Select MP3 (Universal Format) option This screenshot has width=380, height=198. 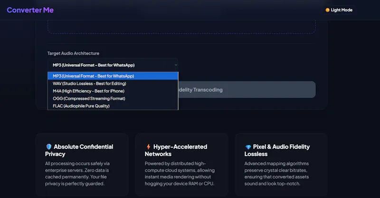113,76
